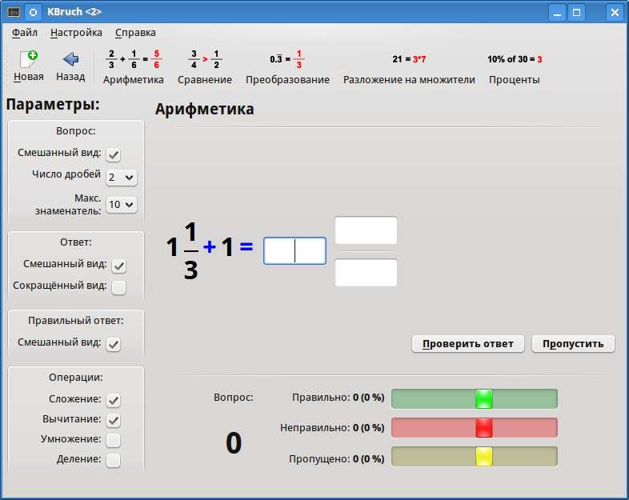Enable the Деление operation

pyautogui.click(x=113, y=460)
